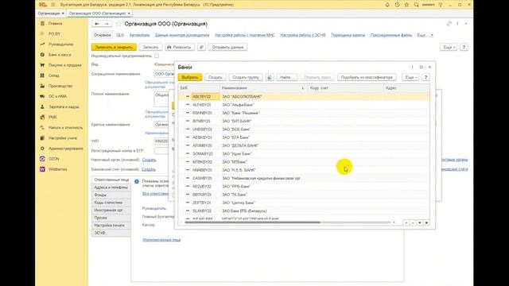Open Настройка работы с порталом МНС link
This screenshot has height=286, width=509.
(x=245, y=35)
